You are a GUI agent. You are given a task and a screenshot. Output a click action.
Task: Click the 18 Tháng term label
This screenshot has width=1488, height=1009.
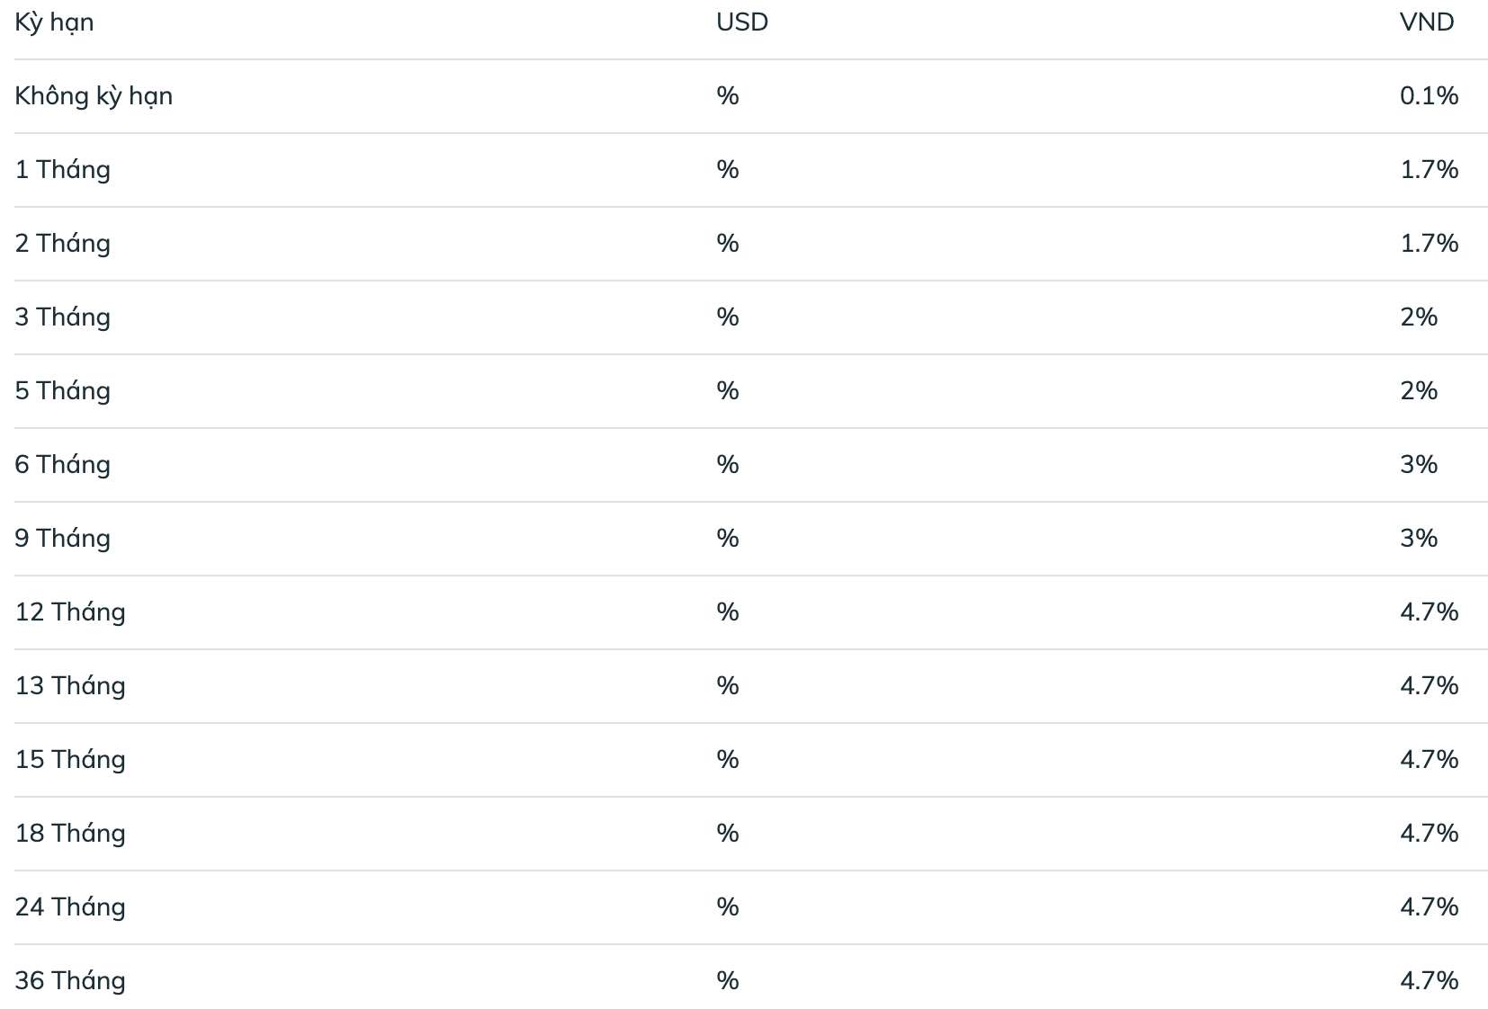pyautogui.click(x=70, y=834)
